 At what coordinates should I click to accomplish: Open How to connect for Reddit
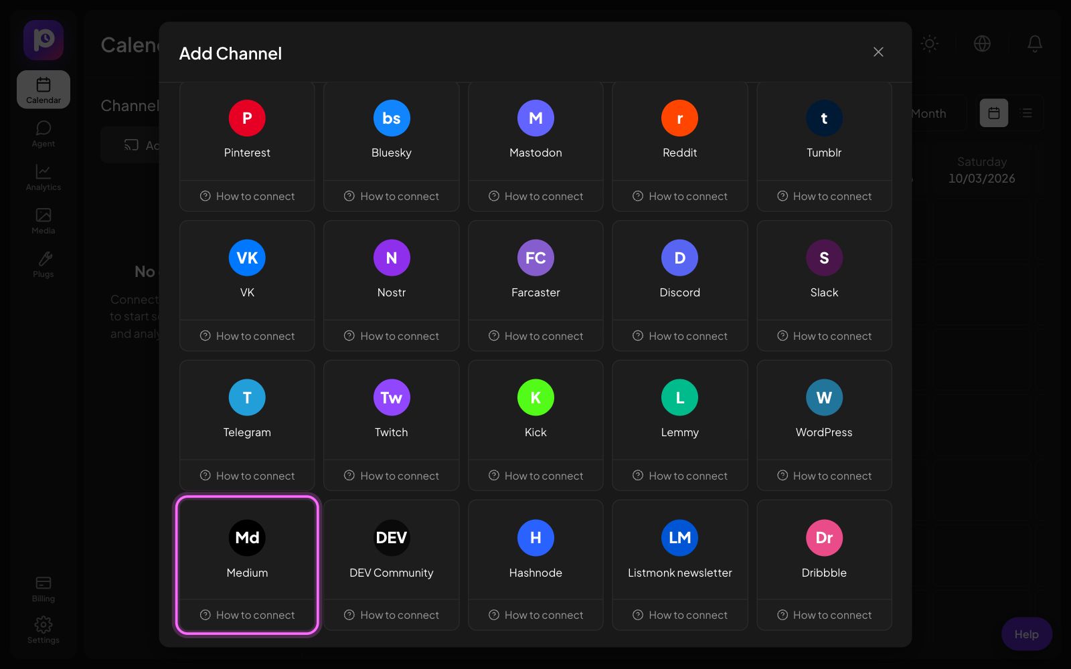coord(680,196)
